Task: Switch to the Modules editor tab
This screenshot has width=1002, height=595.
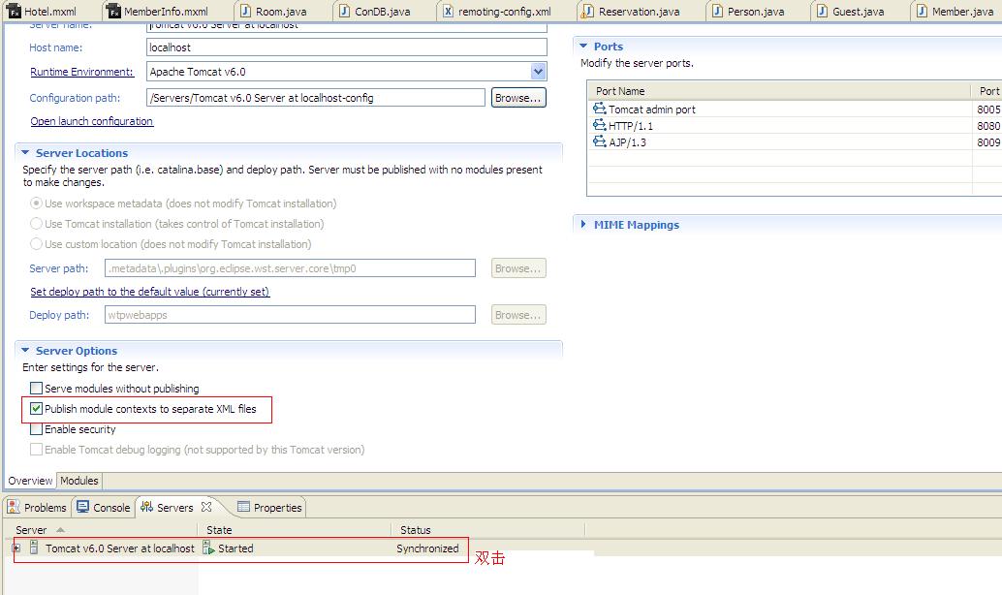Action: point(79,481)
